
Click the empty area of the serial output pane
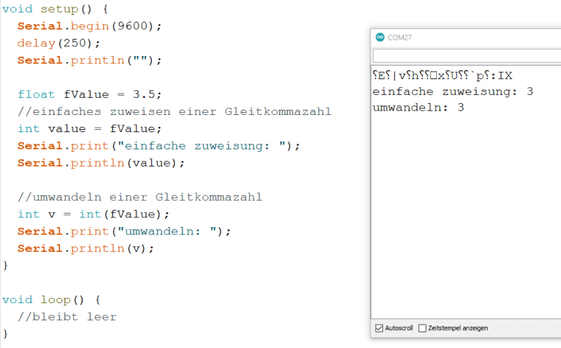(464, 224)
